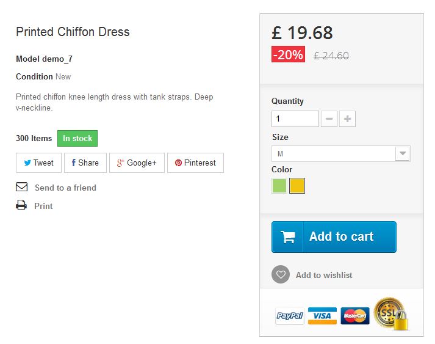Click the SSL secure badge

tap(390, 314)
